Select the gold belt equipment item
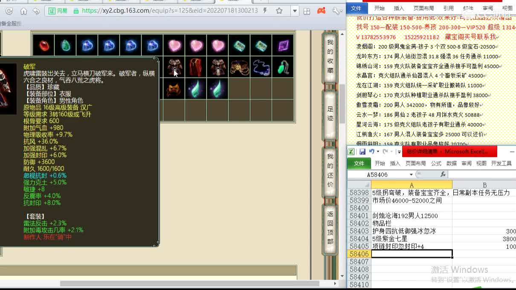Screen dimensions: 516x290 click(239, 67)
